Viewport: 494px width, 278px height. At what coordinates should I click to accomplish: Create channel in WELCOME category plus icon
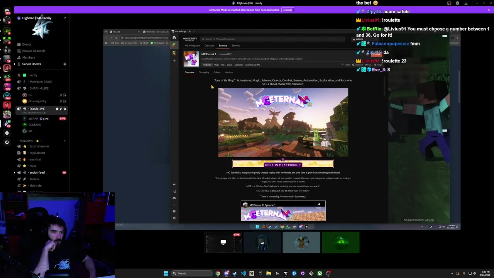click(64, 141)
